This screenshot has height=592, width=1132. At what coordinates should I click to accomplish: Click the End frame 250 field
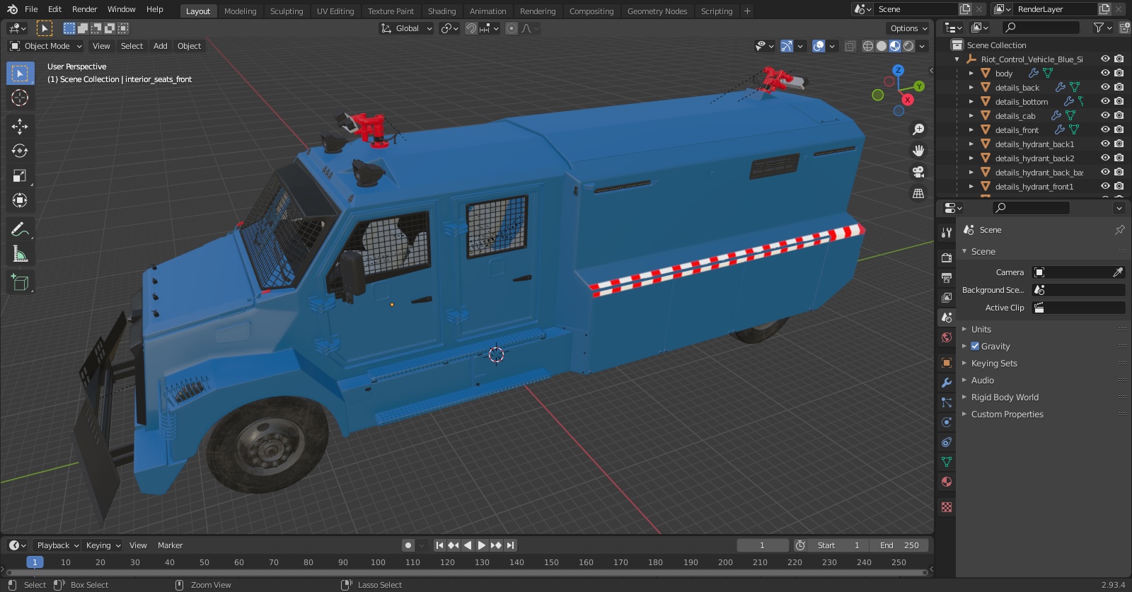click(899, 545)
